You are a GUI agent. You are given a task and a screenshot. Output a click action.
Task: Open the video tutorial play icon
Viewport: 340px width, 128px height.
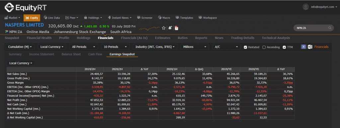click(x=303, y=47)
